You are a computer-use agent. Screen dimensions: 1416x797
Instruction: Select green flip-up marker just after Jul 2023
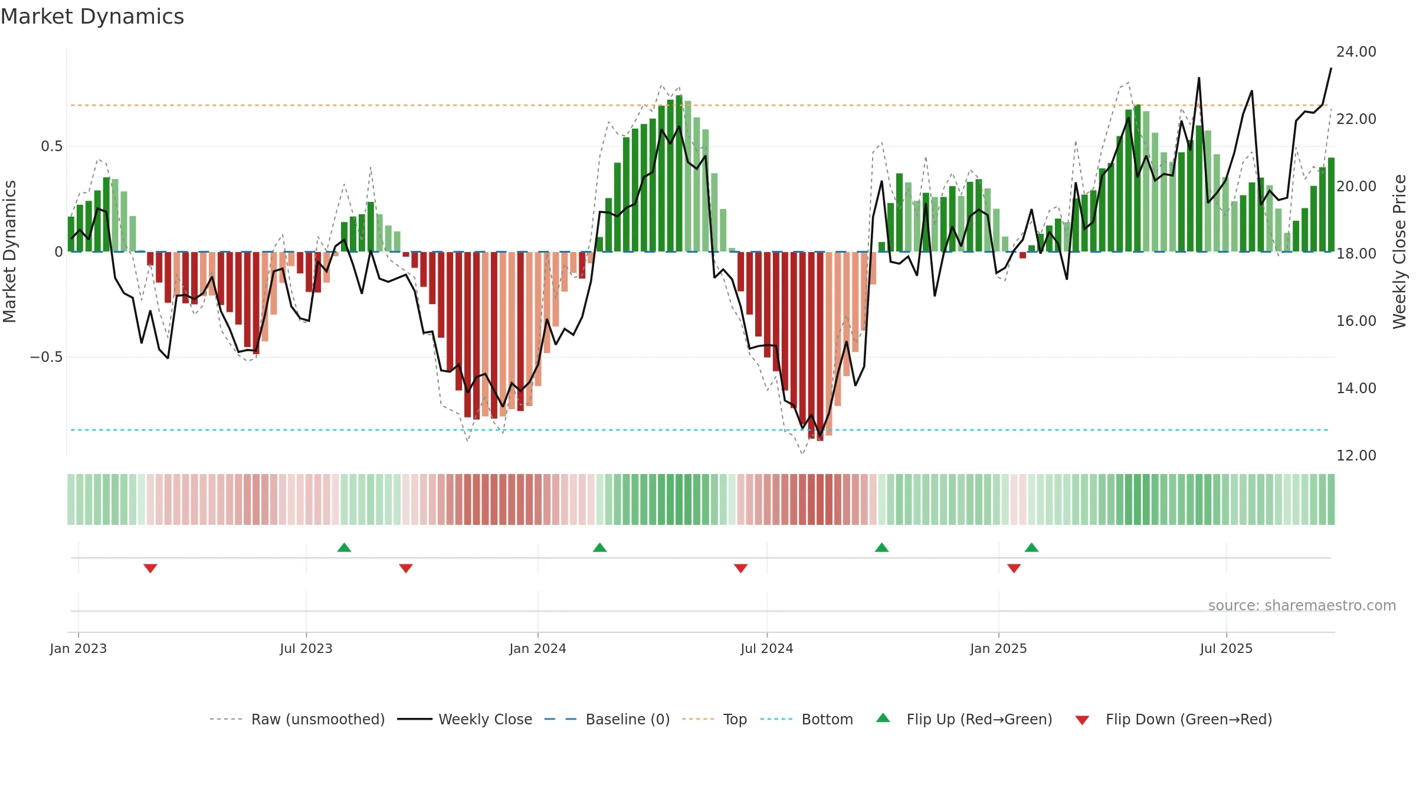(x=345, y=547)
